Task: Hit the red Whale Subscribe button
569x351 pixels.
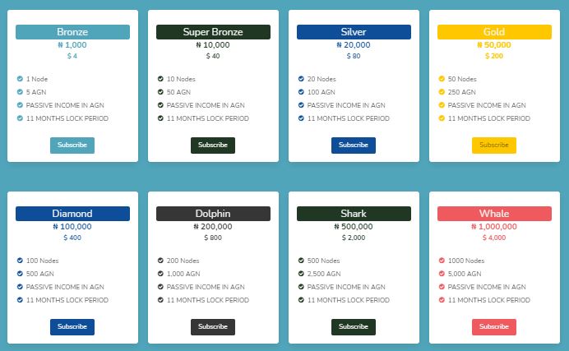Action: click(494, 326)
